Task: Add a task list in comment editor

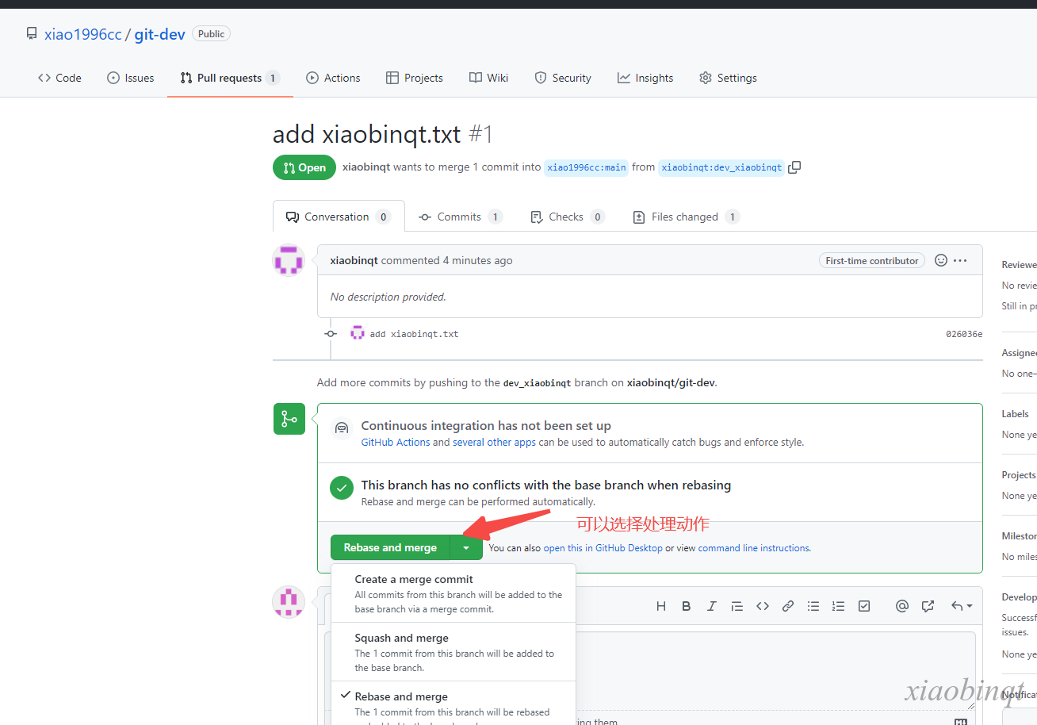Action: click(864, 606)
